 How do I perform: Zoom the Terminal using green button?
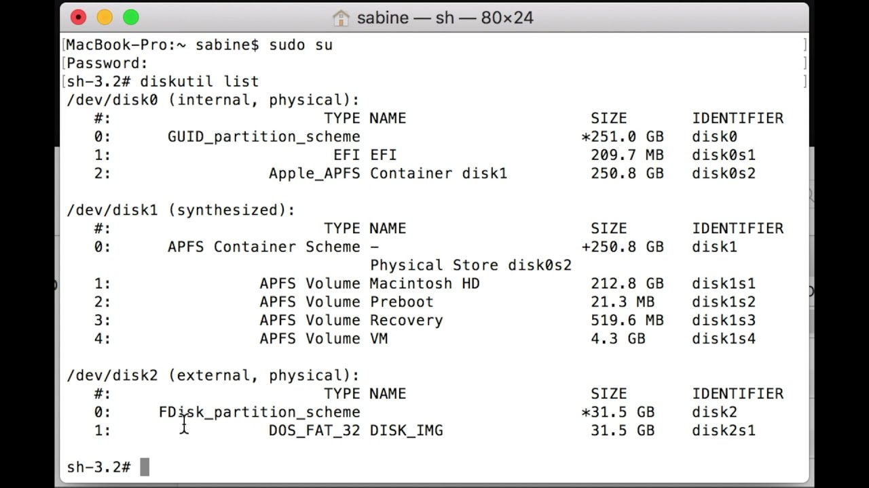[x=131, y=18]
